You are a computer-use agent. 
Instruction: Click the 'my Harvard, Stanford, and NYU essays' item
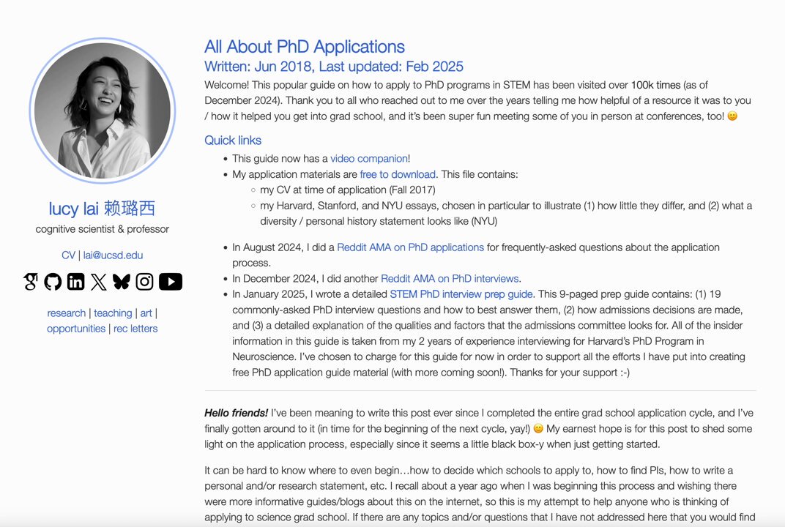click(506, 213)
